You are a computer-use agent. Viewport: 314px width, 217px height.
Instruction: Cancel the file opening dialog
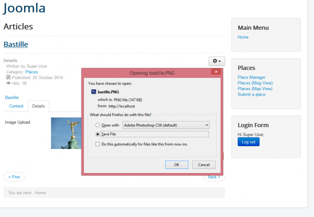[204, 165]
